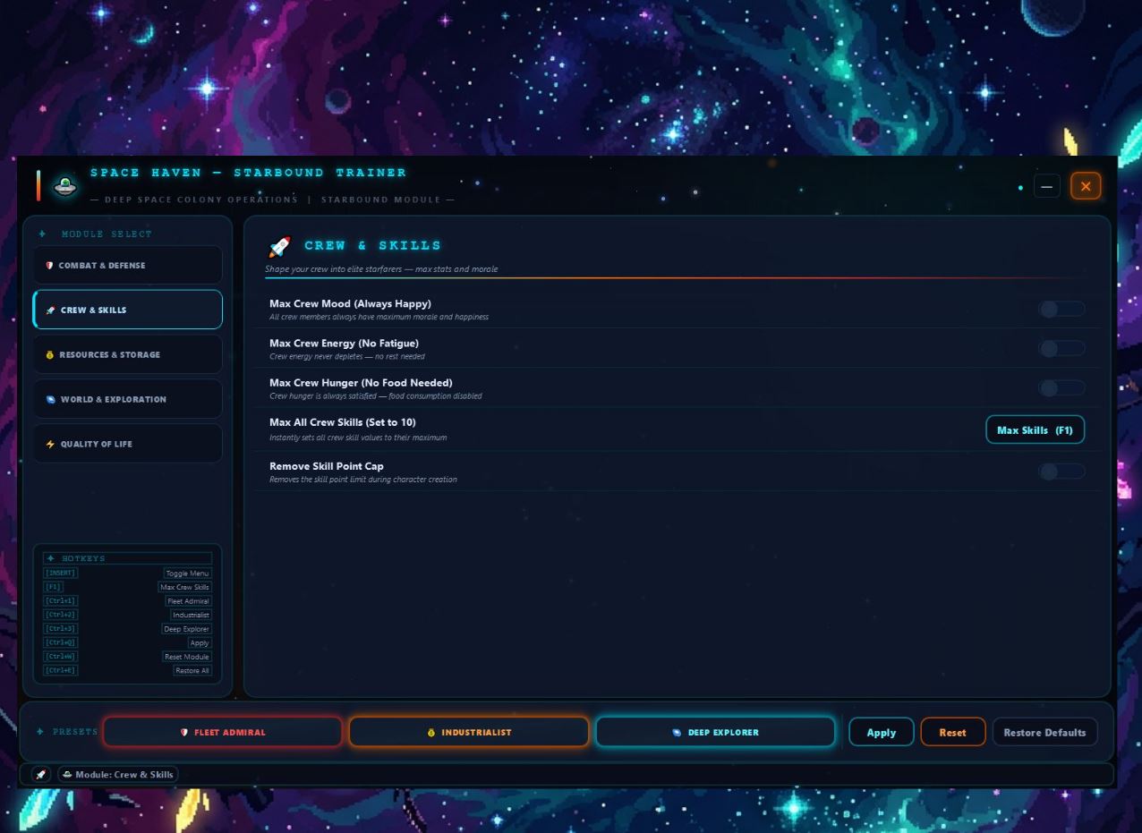Click the Max Skills (F1) button
1142x833 pixels.
coord(1035,430)
